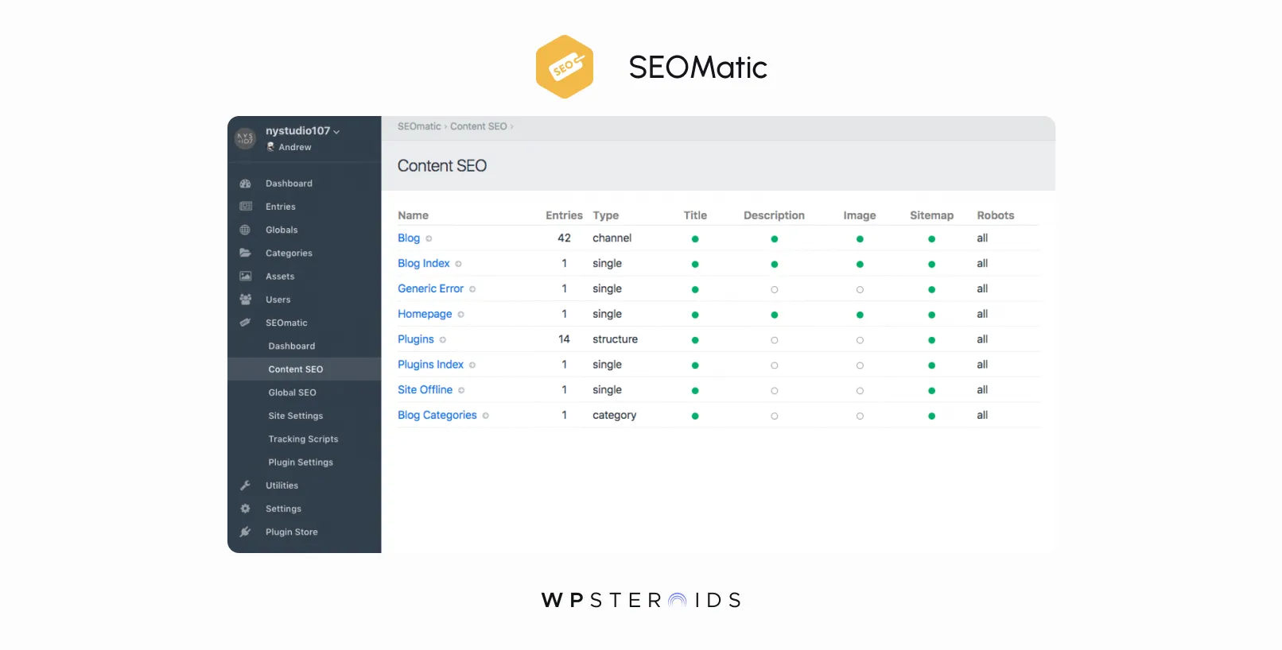Open Plugin Store in sidebar
This screenshot has width=1282, height=650.
(x=292, y=532)
